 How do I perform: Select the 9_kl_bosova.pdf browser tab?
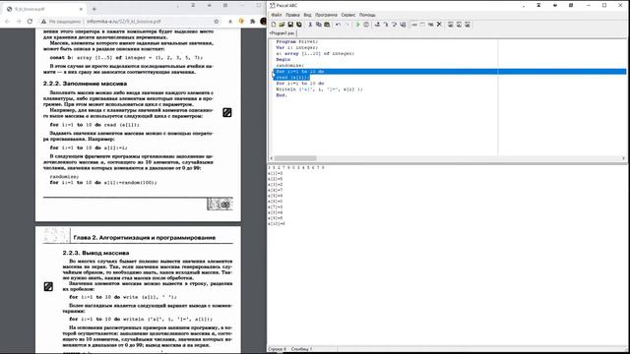43,9
